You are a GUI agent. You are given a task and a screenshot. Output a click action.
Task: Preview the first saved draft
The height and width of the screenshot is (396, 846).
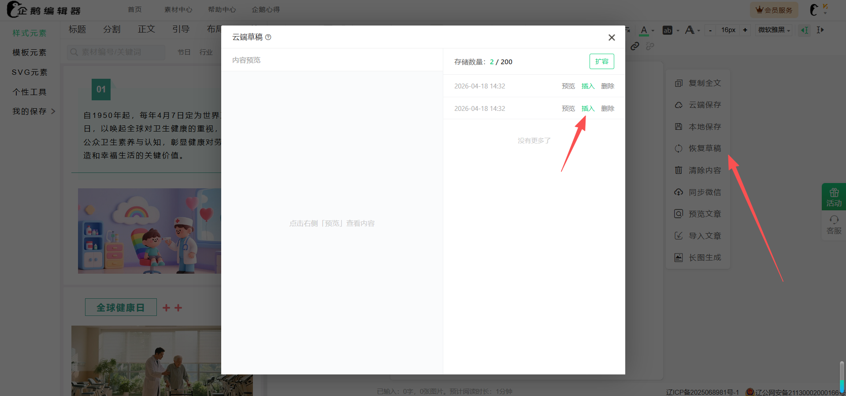[568, 86]
